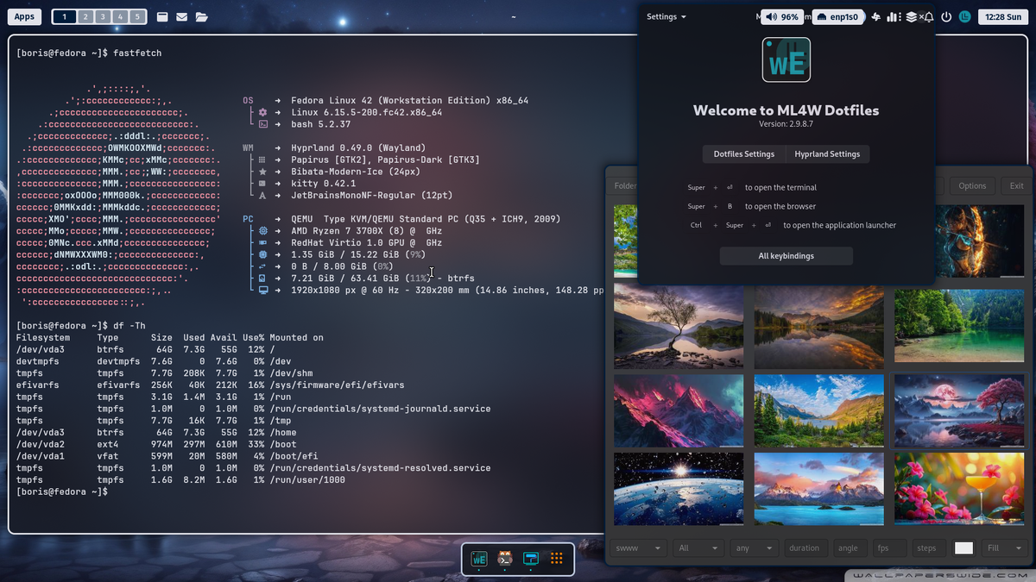Select the lone tree sunset wallpaper
This screenshot has height=582, width=1036.
click(x=679, y=327)
